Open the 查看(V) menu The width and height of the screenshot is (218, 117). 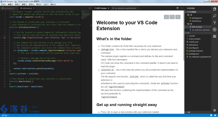24,4
